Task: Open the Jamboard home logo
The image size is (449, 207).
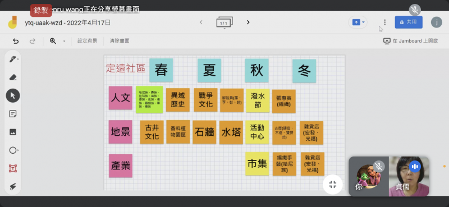Action: pyautogui.click(x=12, y=22)
